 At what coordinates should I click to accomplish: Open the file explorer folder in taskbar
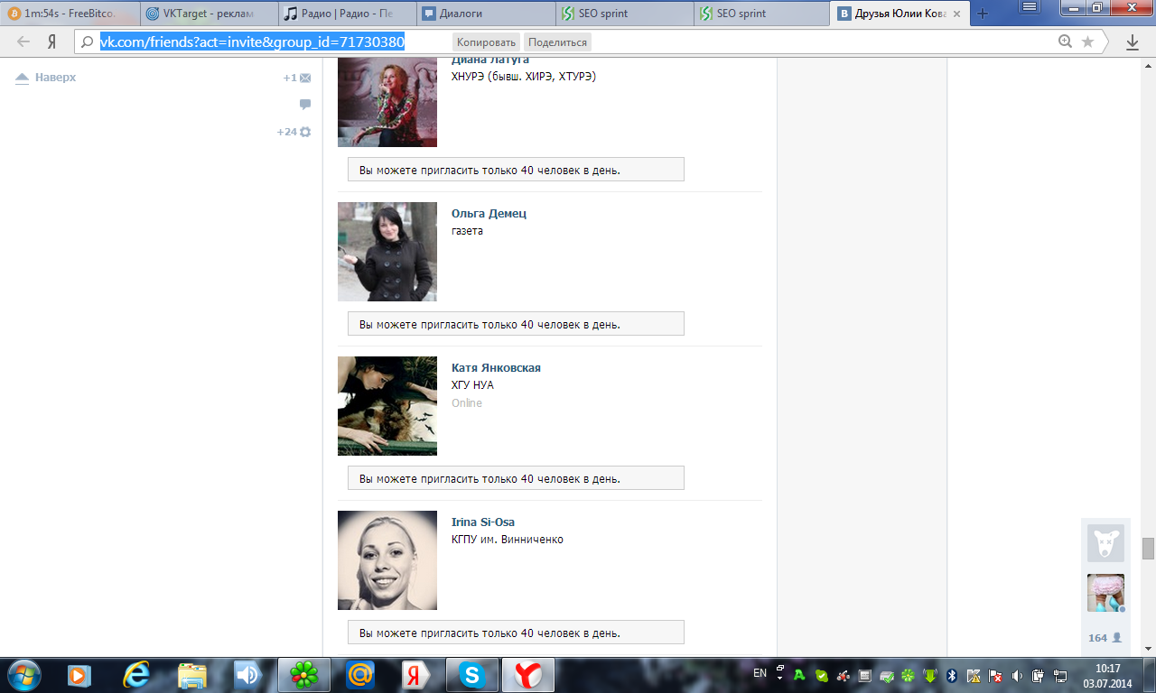click(x=192, y=675)
